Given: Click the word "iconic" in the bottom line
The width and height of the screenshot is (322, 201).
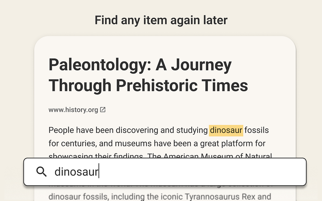Looking at the screenshot, I should pos(173,197).
